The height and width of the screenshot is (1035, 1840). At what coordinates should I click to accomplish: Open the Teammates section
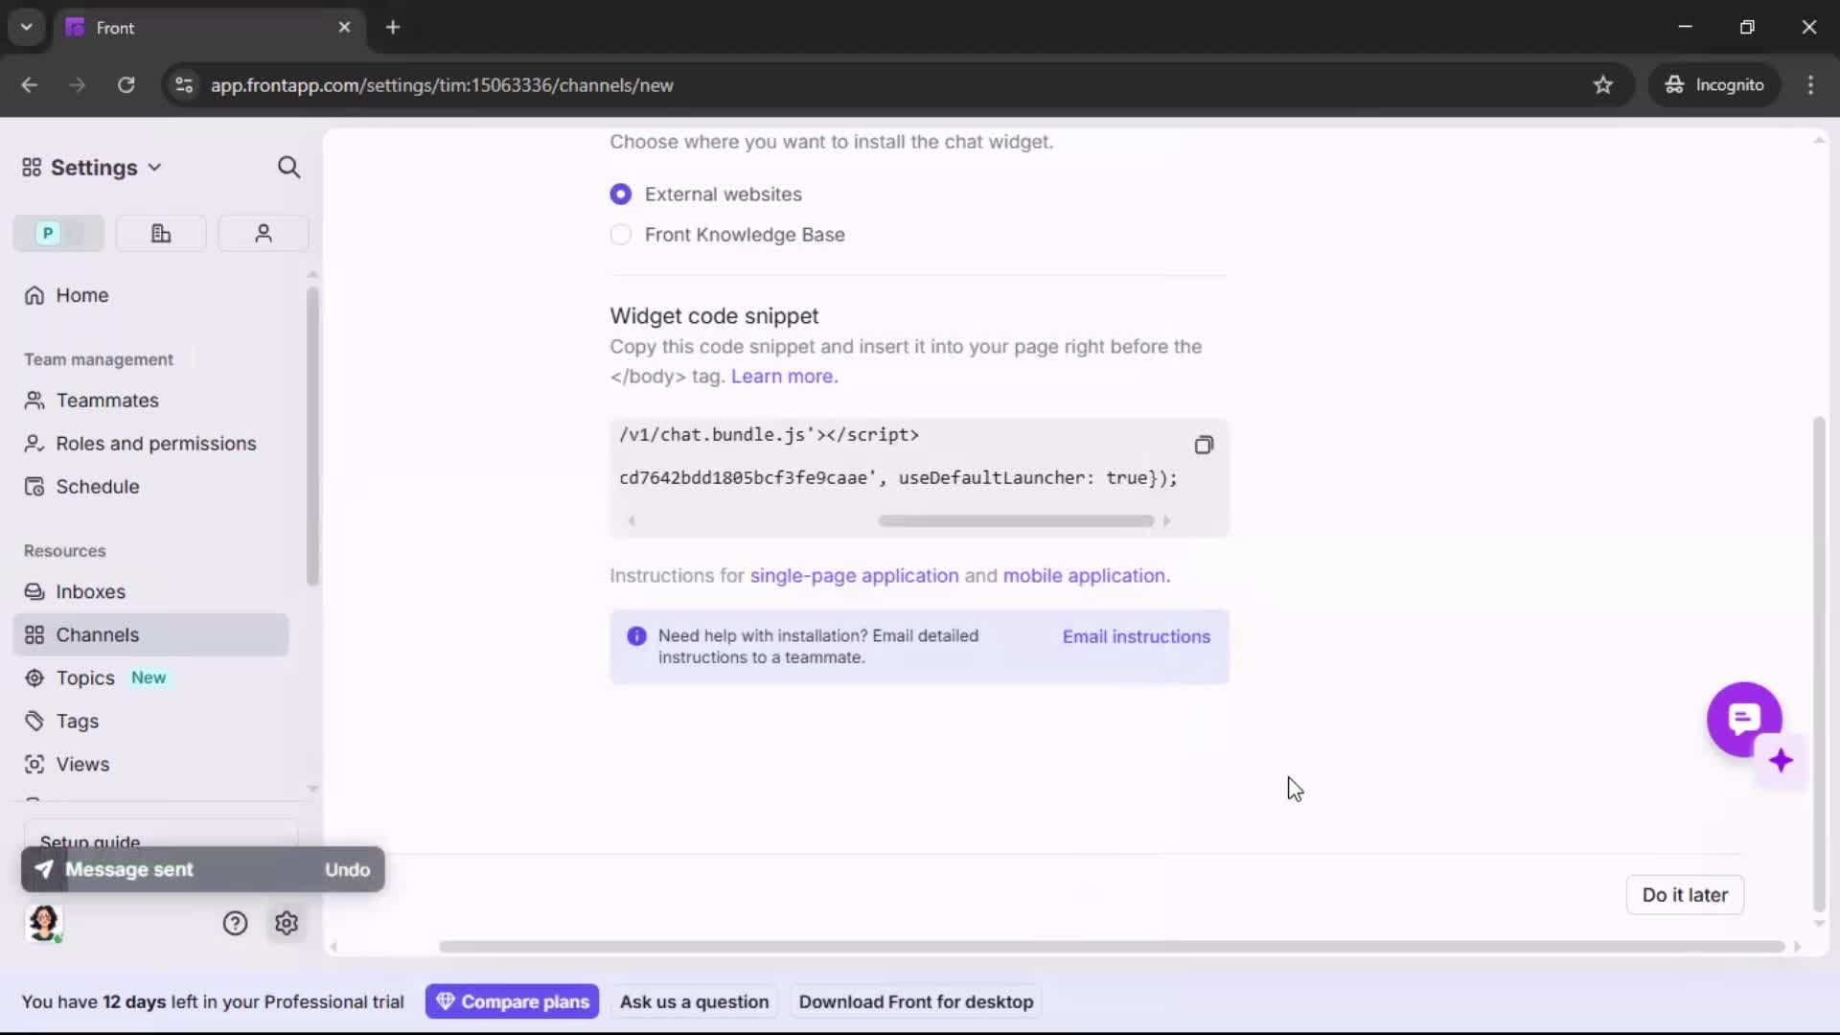(108, 400)
